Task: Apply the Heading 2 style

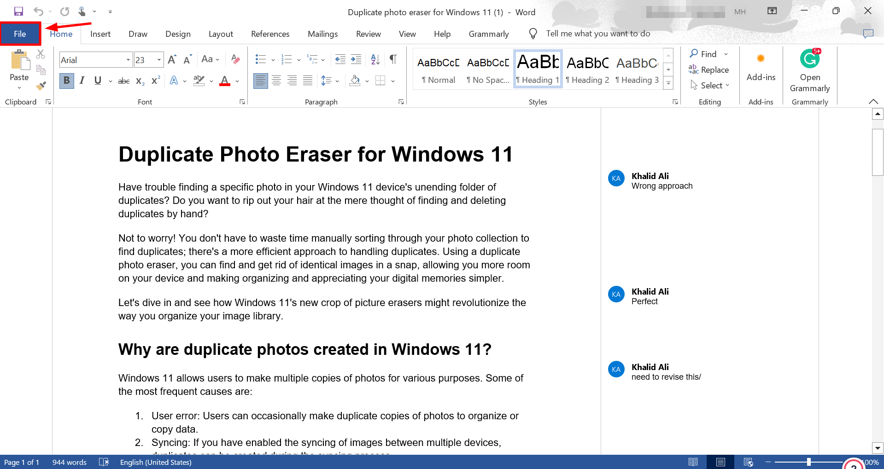Action: click(587, 69)
